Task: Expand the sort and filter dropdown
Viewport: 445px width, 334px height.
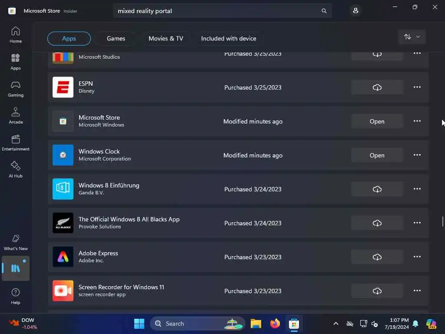Action: [412, 37]
